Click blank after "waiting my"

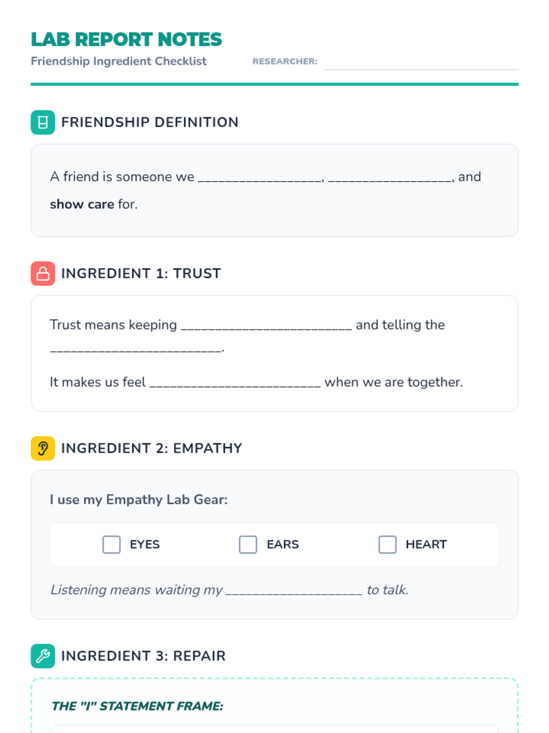point(294,590)
